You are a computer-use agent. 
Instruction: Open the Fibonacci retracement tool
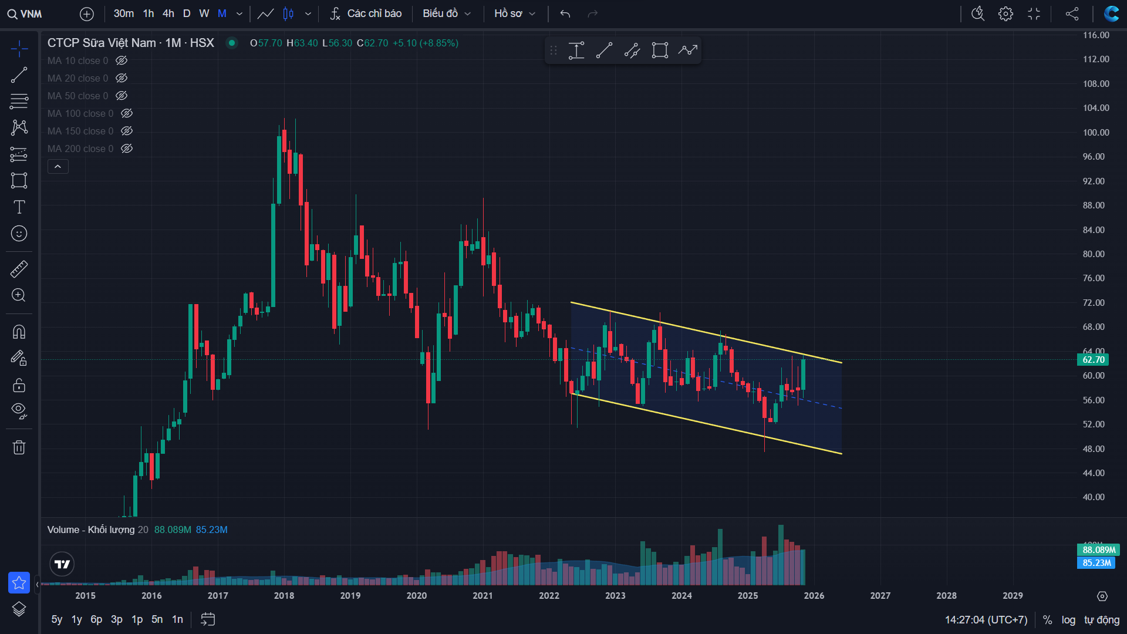pos(19,101)
